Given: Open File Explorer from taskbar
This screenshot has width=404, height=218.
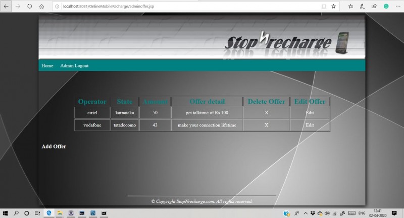Looking at the screenshot, I should (60, 213).
